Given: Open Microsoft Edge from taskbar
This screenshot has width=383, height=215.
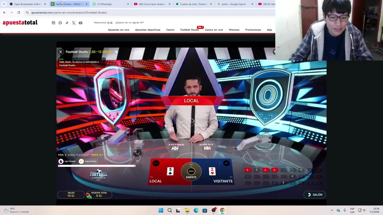Looking at the screenshot, I should 196,210.
